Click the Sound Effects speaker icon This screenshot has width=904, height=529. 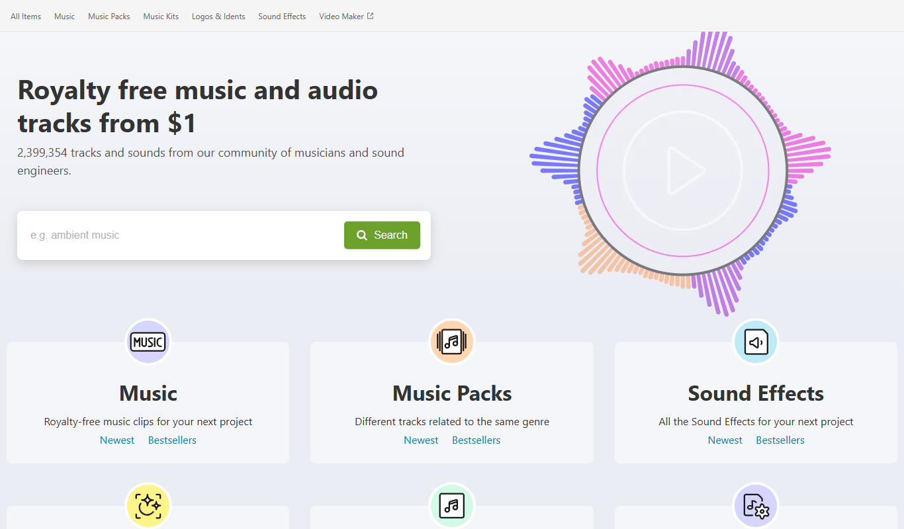[756, 342]
